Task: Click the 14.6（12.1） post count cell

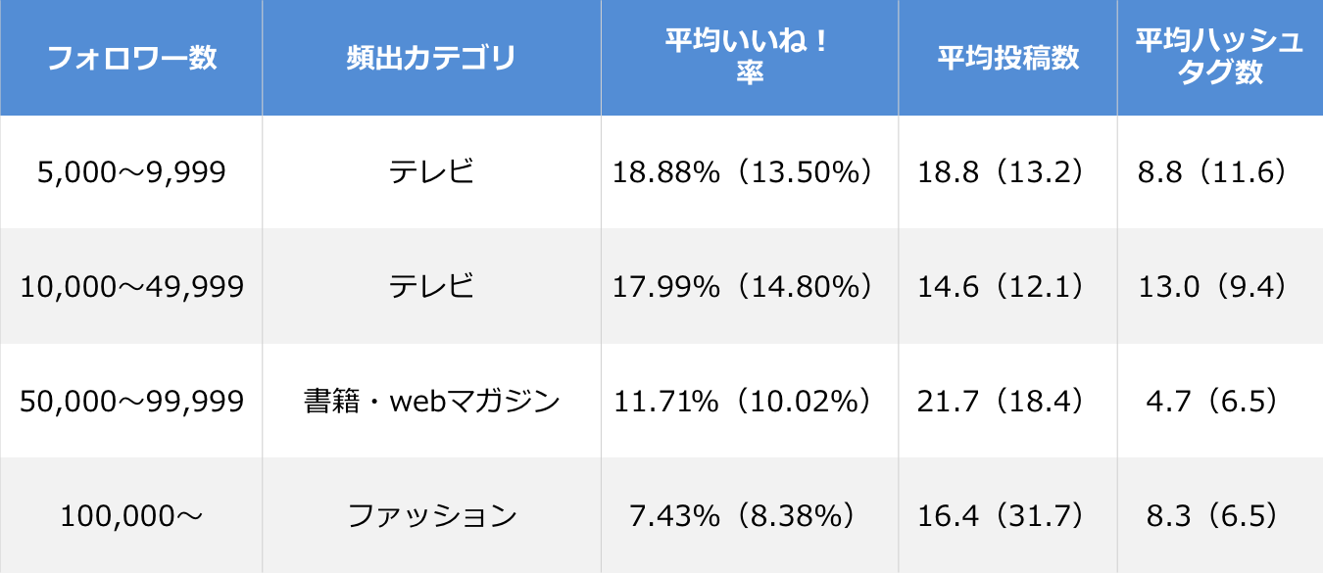Action: pyautogui.click(x=1007, y=287)
